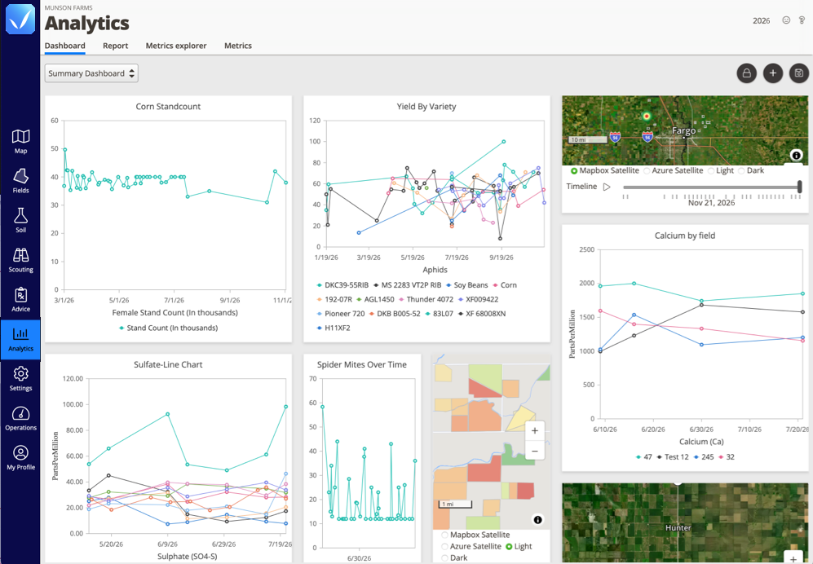Click the Calcium by field chart title
813x564 pixels.
coord(685,236)
